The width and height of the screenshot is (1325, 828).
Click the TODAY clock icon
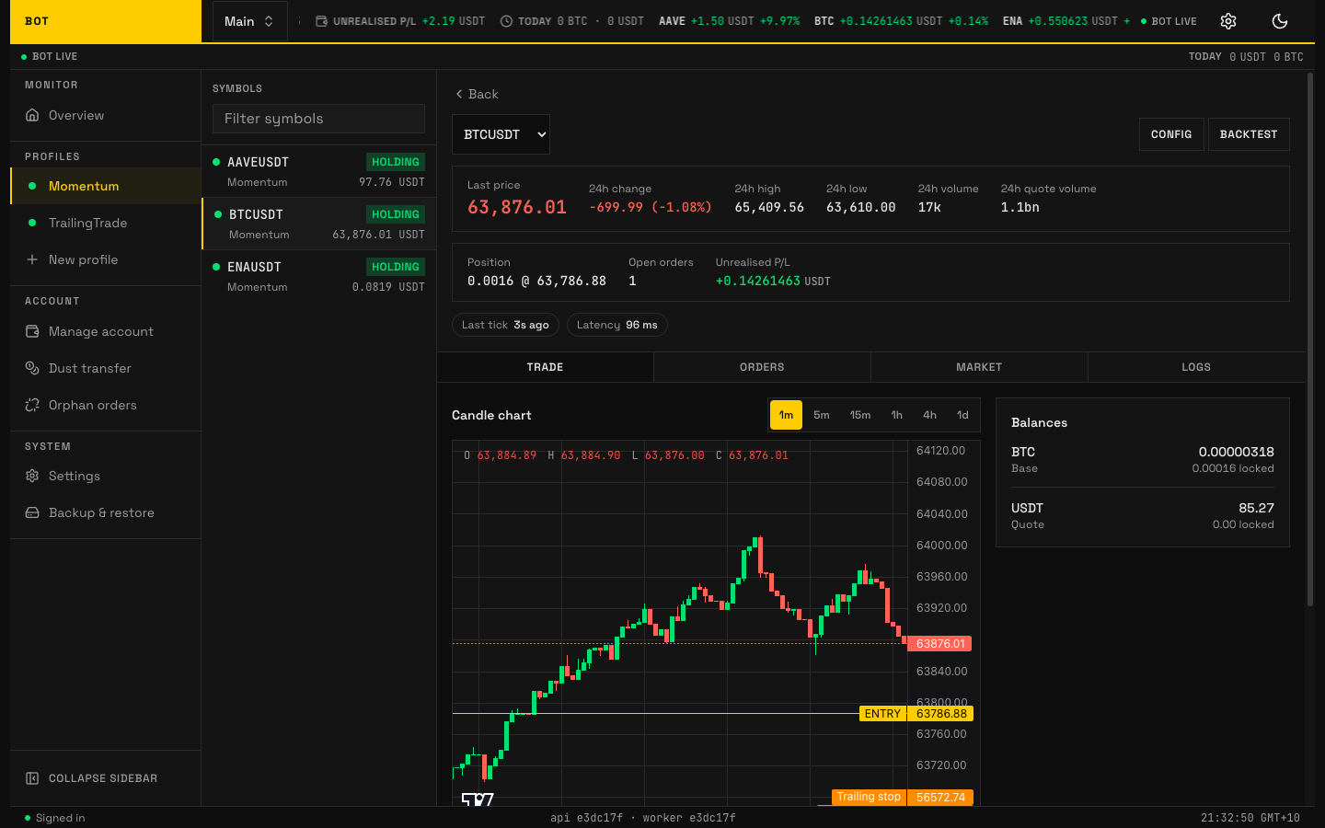coord(506,21)
